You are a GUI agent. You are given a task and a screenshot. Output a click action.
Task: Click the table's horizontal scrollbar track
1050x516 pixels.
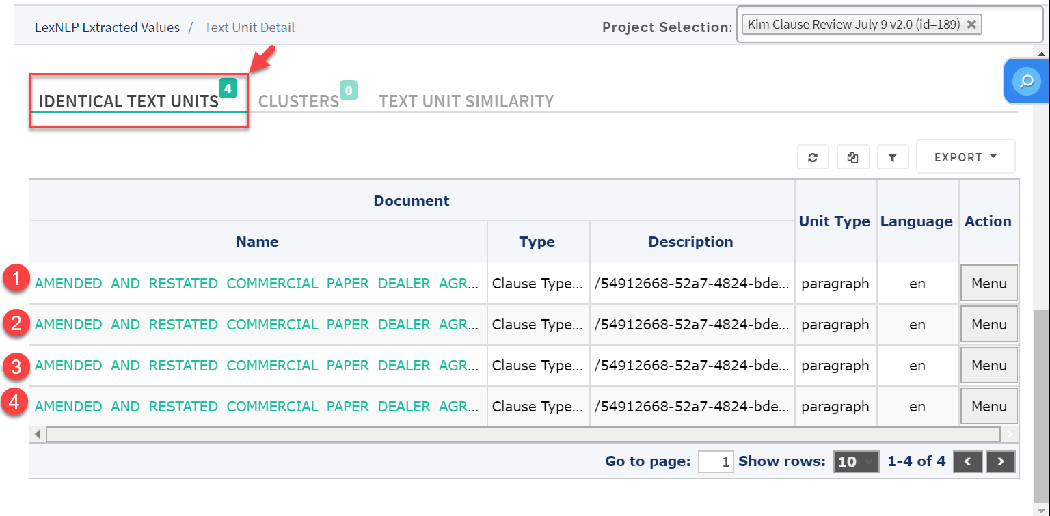523,434
